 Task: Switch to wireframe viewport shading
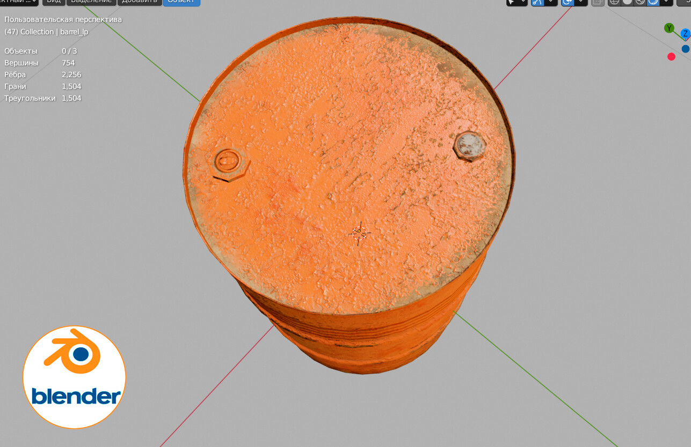(x=614, y=3)
